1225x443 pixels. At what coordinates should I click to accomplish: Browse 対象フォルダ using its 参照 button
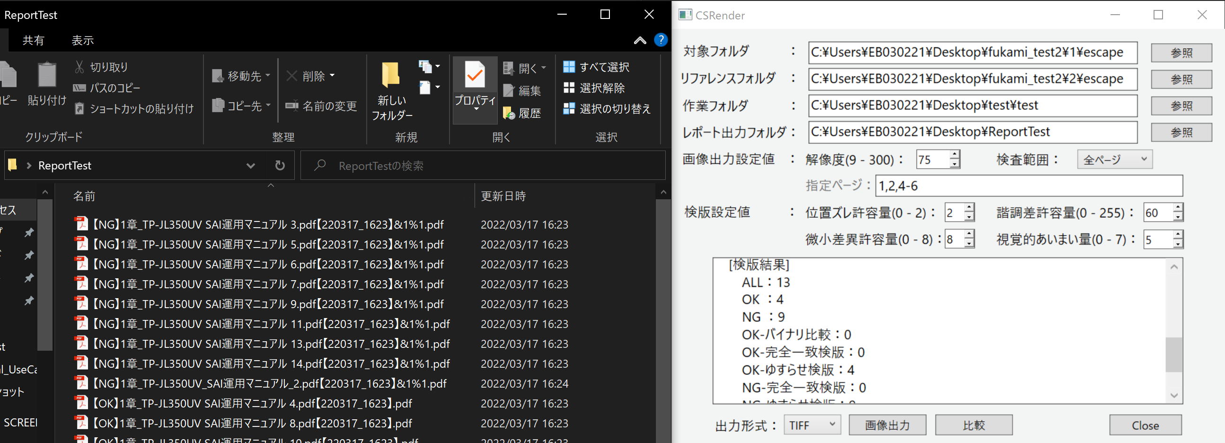1181,53
